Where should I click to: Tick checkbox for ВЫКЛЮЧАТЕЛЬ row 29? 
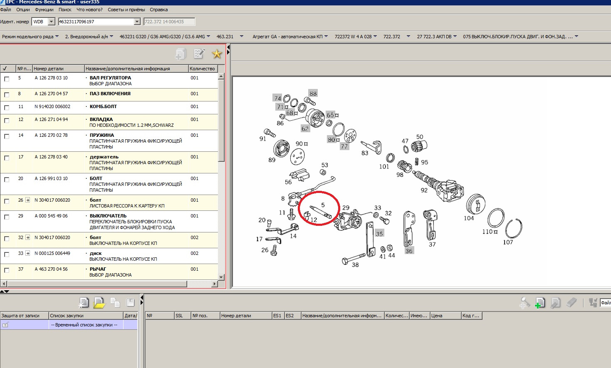(7, 217)
